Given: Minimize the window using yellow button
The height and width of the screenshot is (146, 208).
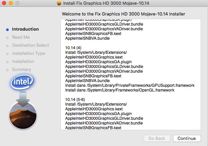Looking at the screenshot, I should point(10,3).
